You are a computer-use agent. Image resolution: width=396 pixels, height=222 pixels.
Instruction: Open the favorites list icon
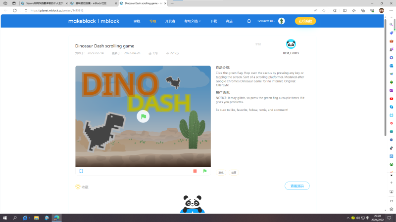pyautogui.click(x=354, y=10)
